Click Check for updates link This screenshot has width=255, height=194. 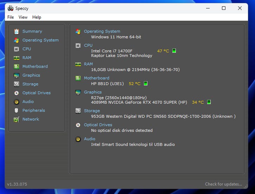pos(223,184)
